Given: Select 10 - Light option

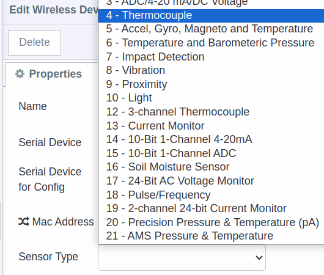Looking at the screenshot, I should [211, 98].
